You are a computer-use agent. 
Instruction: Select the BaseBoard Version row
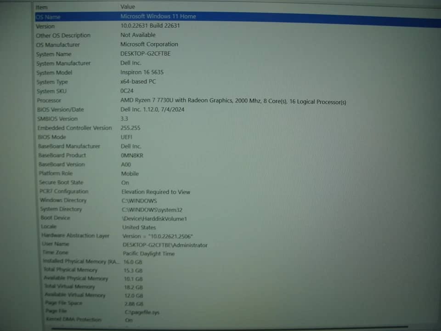[61, 164]
